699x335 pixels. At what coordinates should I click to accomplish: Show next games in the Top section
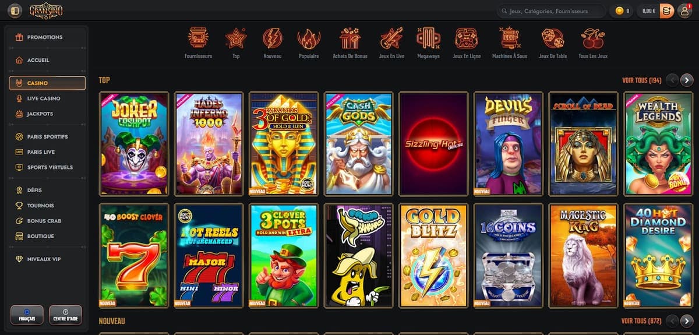tap(687, 80)
